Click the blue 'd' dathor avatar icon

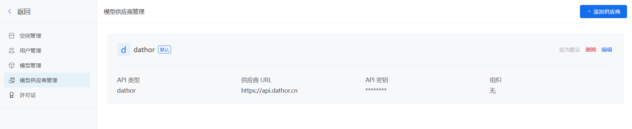124,49
